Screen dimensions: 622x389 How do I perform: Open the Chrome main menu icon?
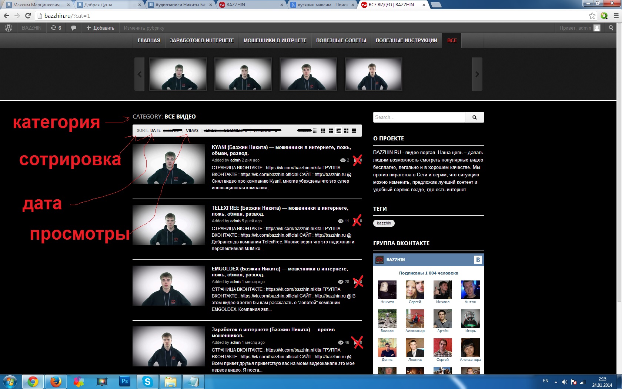point(616,16)
